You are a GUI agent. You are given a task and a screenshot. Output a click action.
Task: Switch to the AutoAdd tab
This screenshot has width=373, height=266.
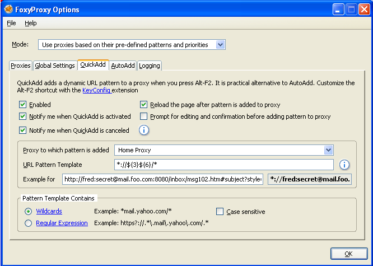[123, 66]
